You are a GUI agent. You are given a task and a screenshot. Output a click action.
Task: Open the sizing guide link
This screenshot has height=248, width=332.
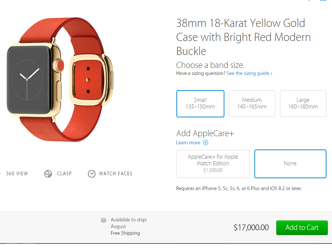248,73
